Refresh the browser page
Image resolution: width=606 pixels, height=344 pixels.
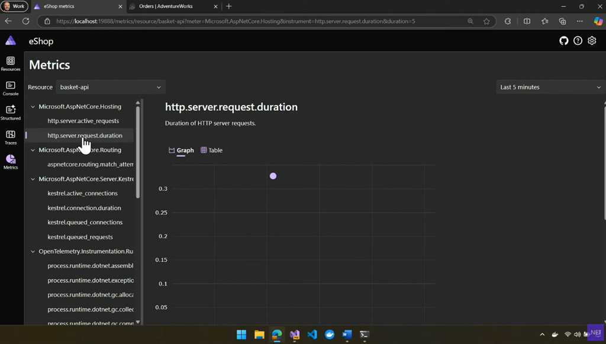[x=26, y=21]
